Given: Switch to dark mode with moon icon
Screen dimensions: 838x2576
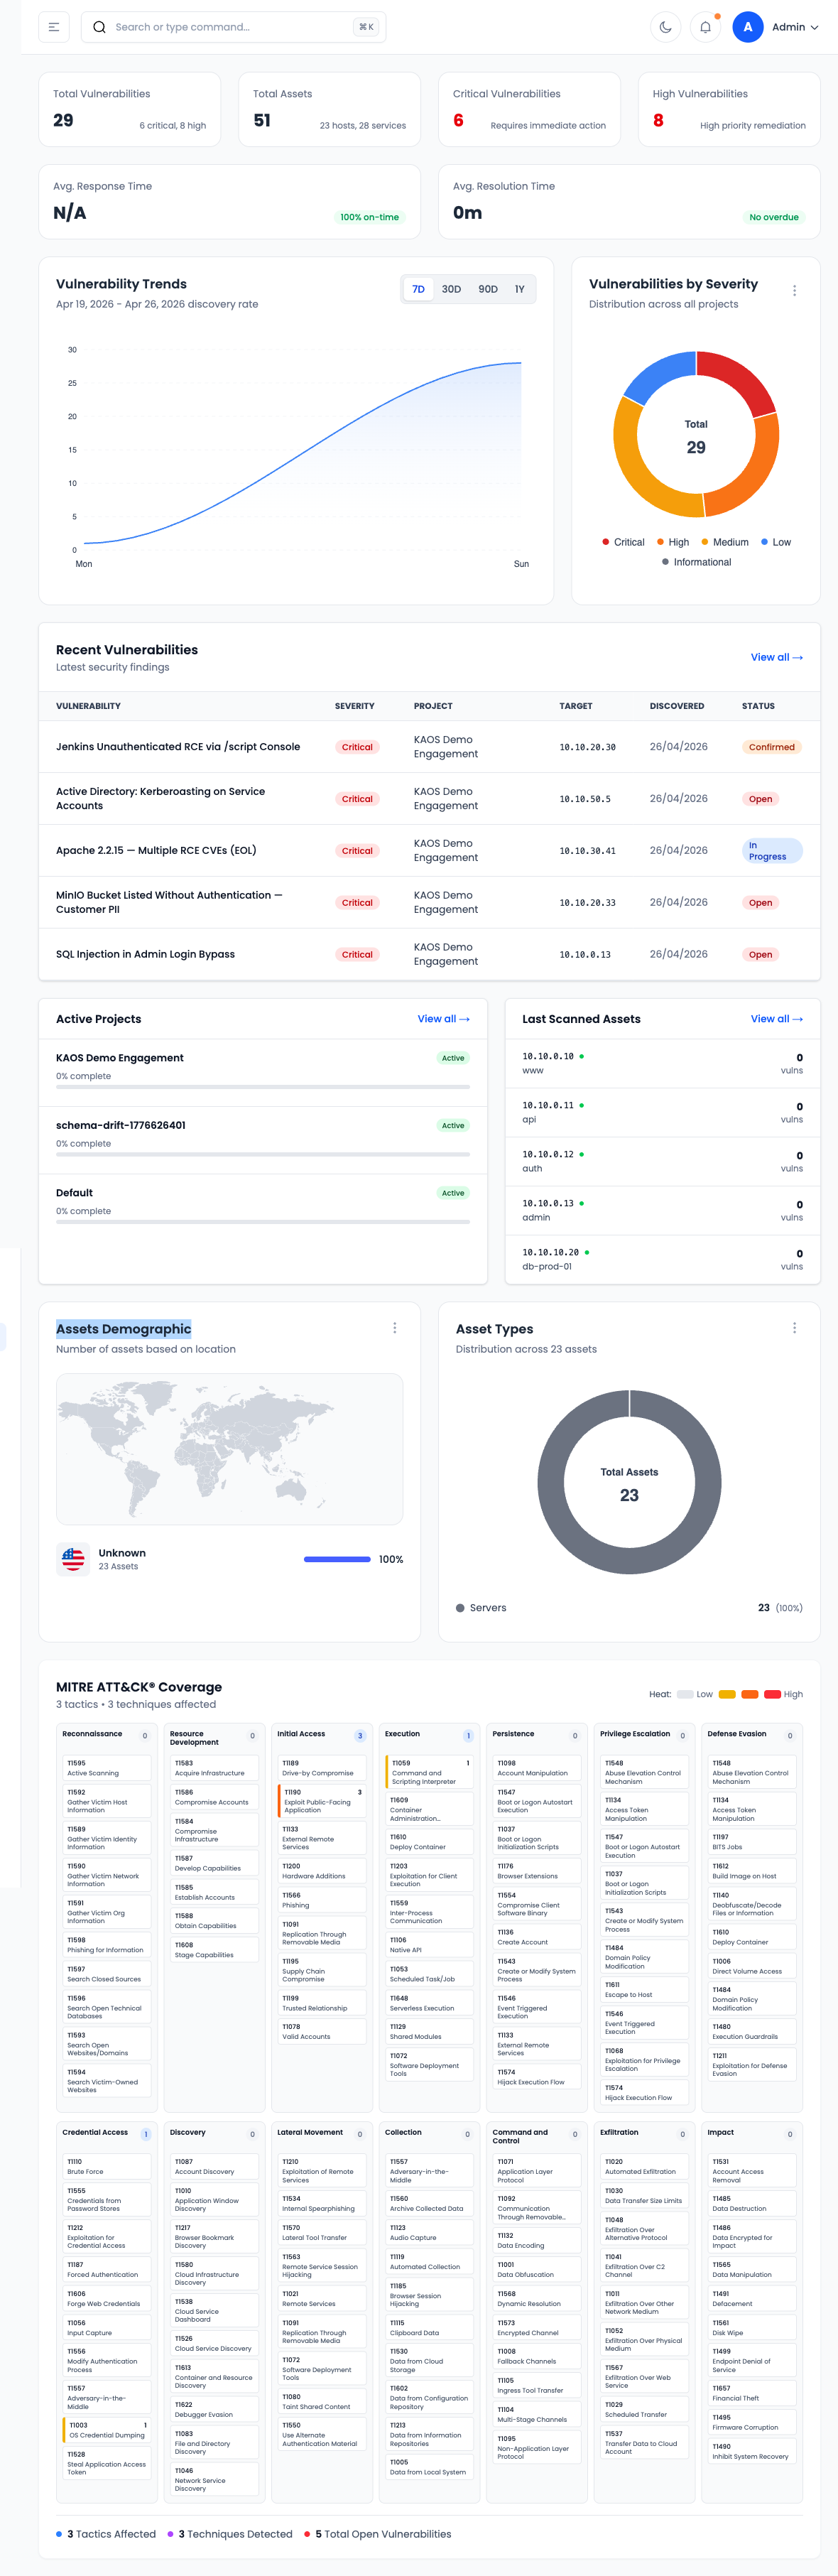Looking at the screenshot, I should click(665, 27).
